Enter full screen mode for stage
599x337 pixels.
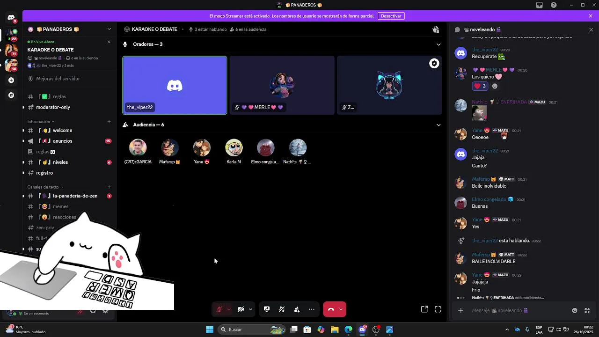tap(438, 309)
